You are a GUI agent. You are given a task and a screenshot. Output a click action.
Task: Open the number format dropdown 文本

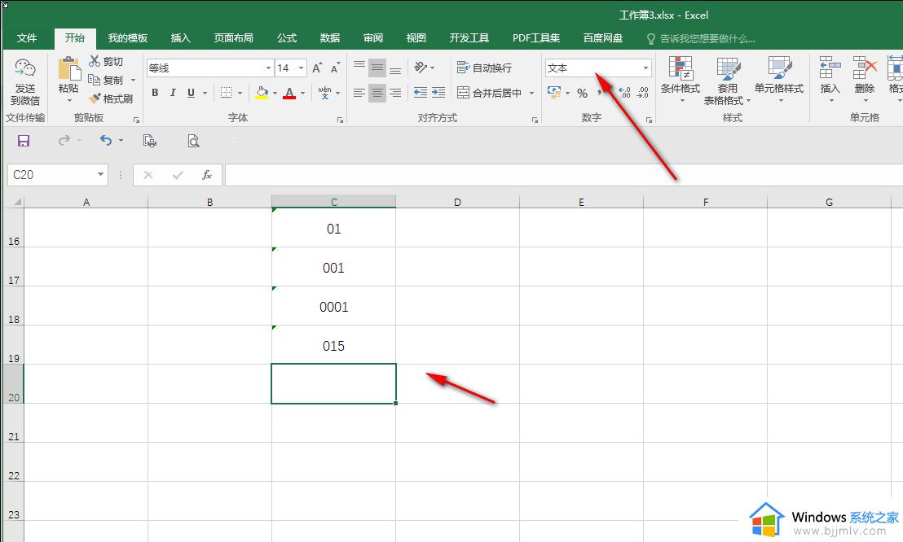pos(645,68)
